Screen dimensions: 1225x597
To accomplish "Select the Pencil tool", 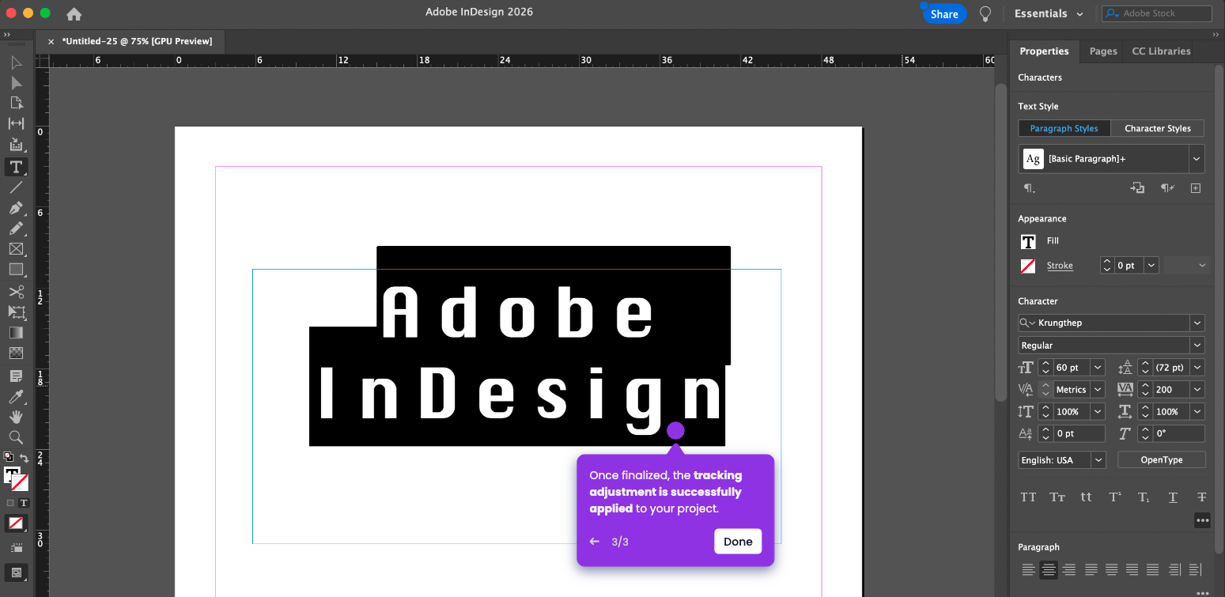I will pos(16,229).
